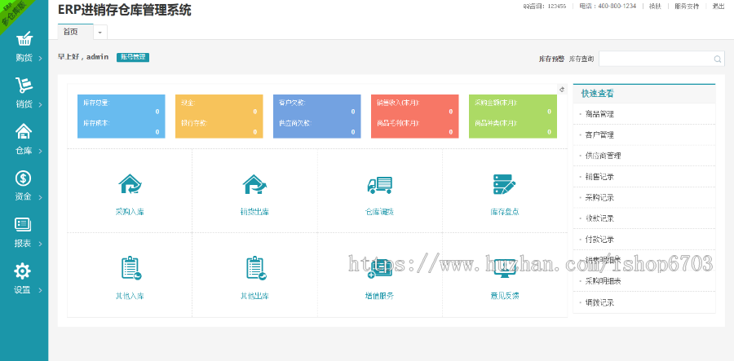Open the 销货出库 sales stock-out icon

(x=254, y=184)
